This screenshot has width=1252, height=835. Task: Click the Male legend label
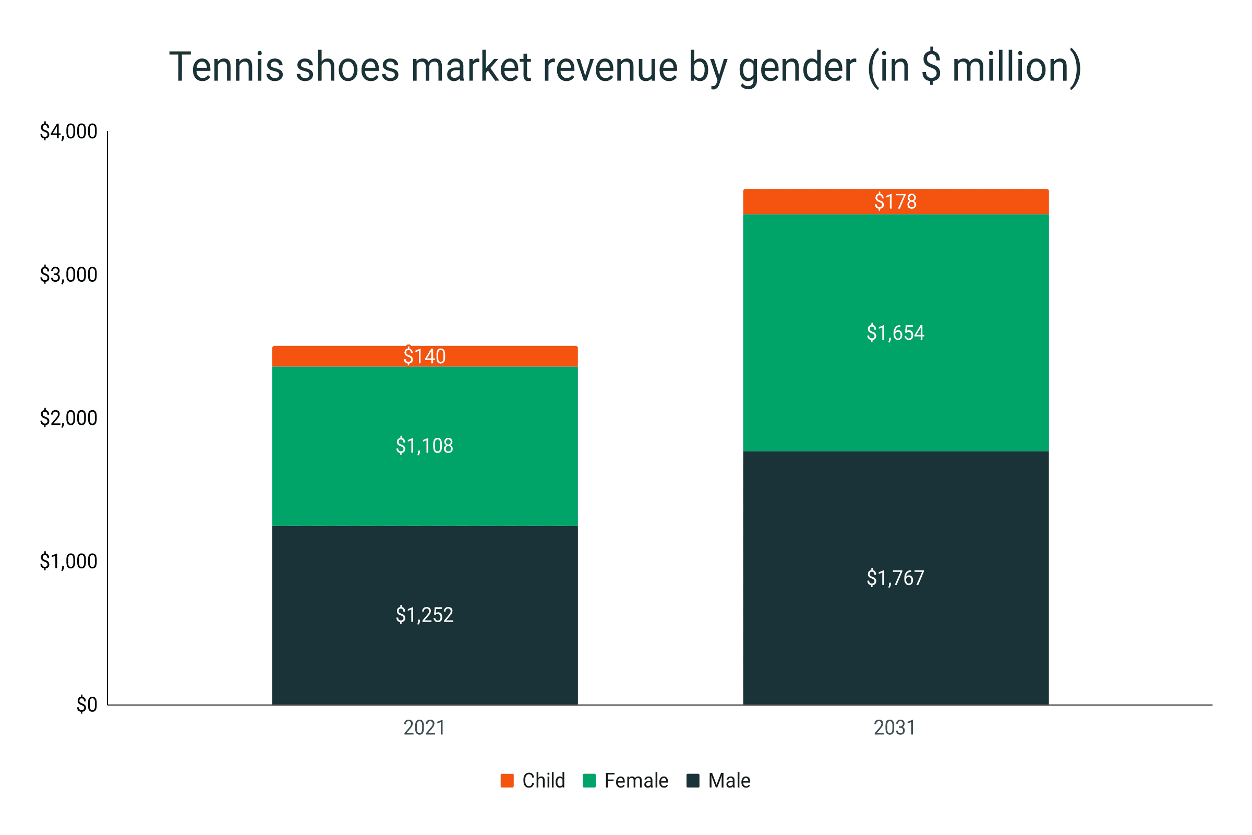click(x=729, y=781)
